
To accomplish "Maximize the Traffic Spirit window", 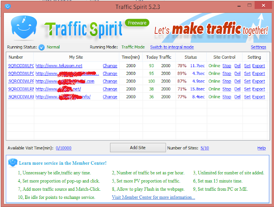I will click(x=249, y=6).
